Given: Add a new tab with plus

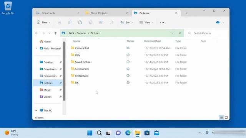Looking at the screenshot, I should [x=186, y=13].
